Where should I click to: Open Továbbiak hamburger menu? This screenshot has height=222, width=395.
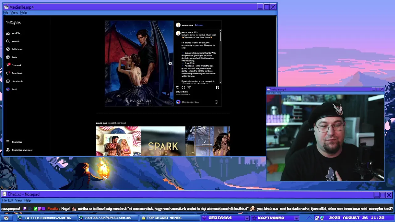click(x=14, y=142)
